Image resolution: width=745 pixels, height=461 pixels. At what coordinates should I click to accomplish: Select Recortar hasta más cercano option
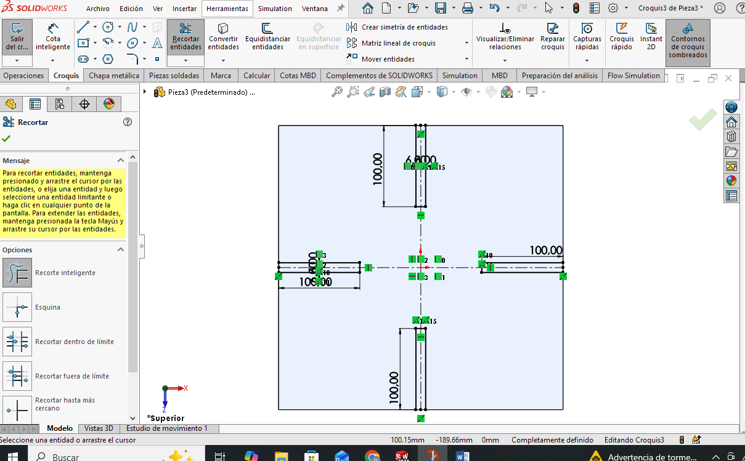(x=17, y=408)
